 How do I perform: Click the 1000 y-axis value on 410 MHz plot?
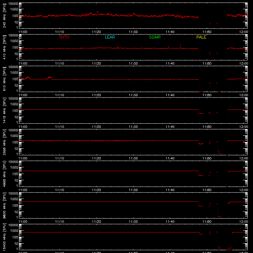click(x=14, y=41)
